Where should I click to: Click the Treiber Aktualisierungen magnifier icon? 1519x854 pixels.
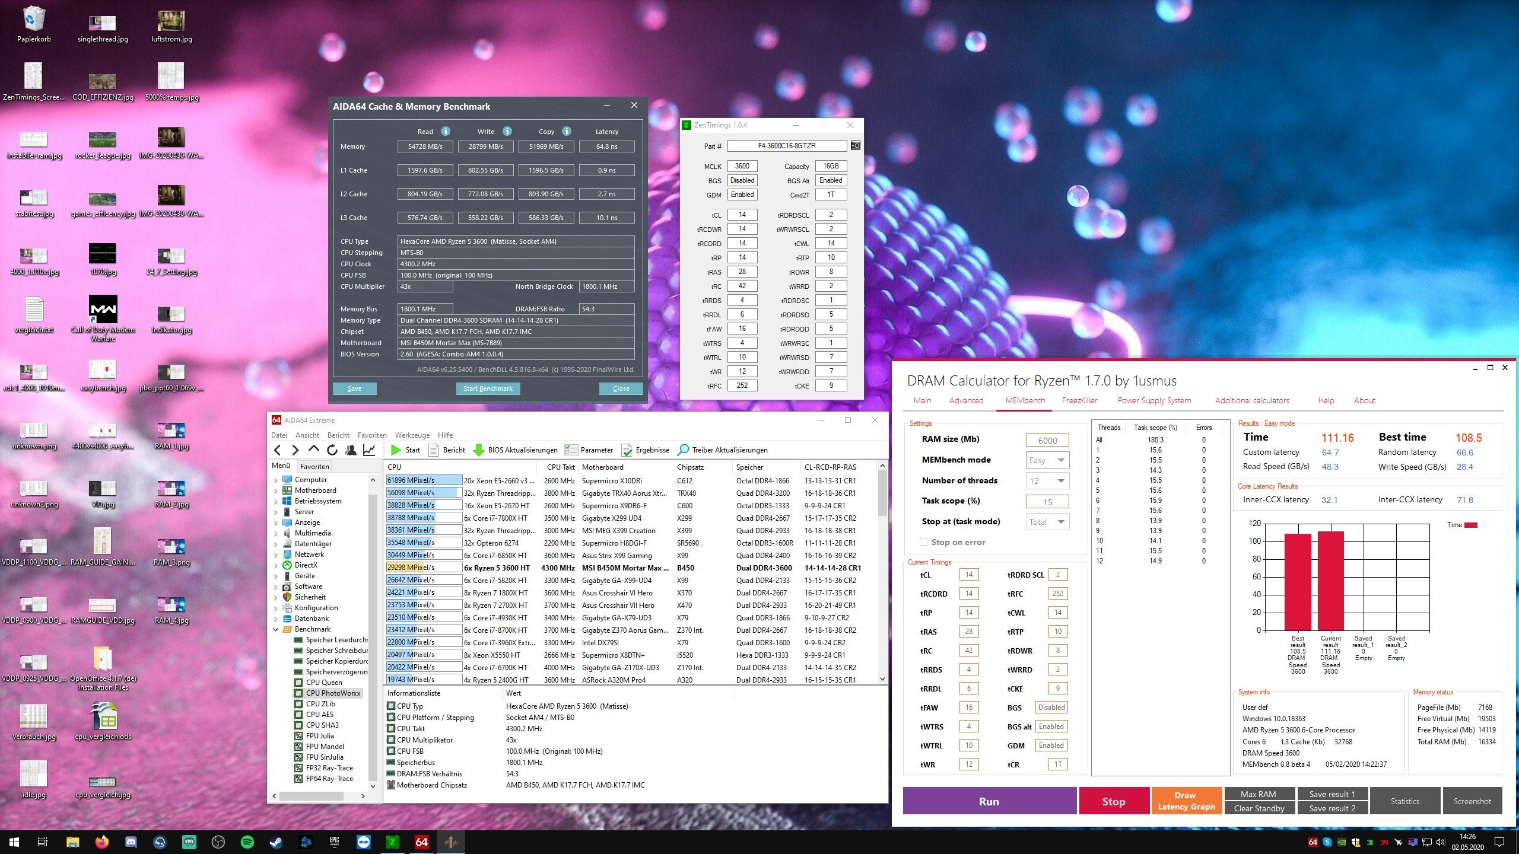683,450
